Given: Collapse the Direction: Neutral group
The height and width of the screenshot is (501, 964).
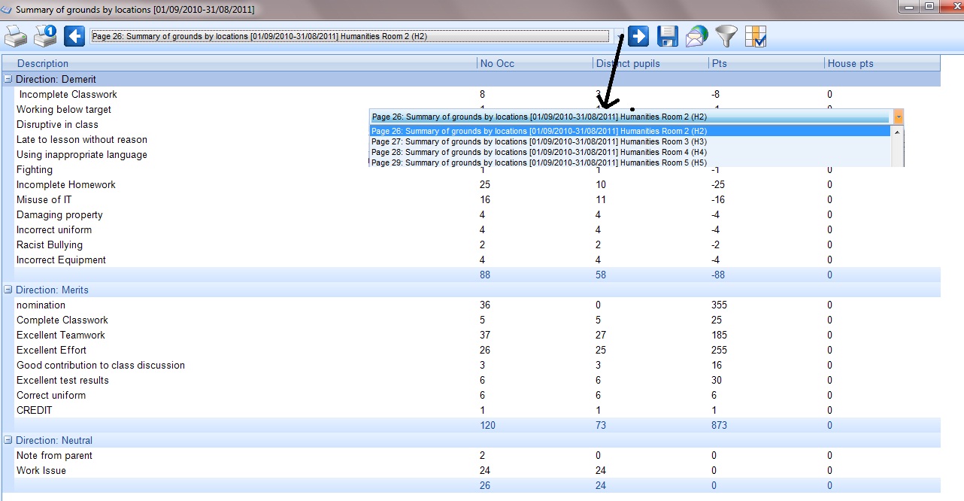Looking at the screenshot, I should [8, 440].
